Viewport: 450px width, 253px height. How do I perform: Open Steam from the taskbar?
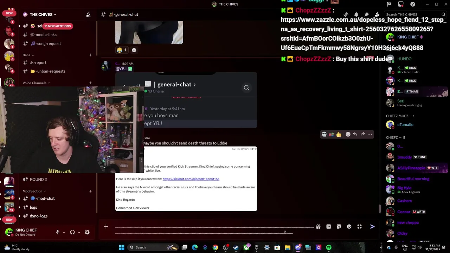click(x=236, y=247)
